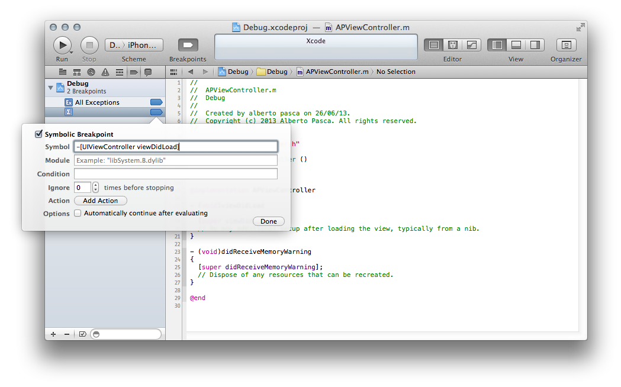The image size is (621, 387).
Task: Open the Debug folder breadcrumb
Action: point(272,72)
